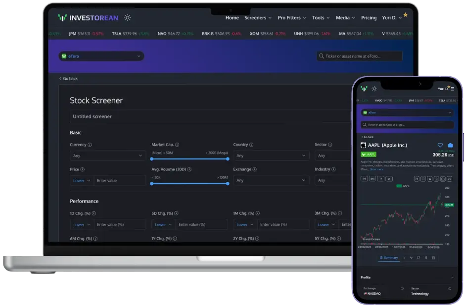
Task: Click the 1M Chg. (%) info icon
Action: click(x=258, y=213)
